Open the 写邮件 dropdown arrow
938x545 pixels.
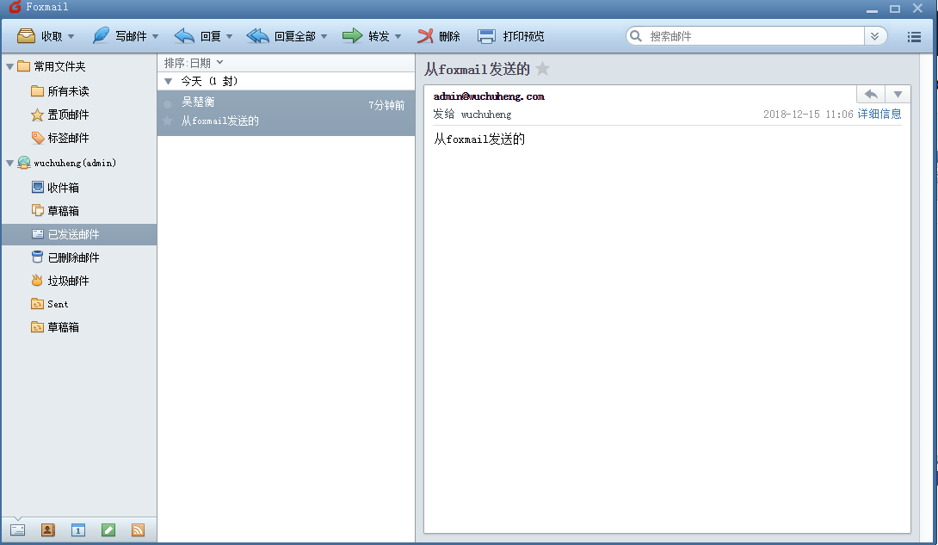(x=156, y=36)
